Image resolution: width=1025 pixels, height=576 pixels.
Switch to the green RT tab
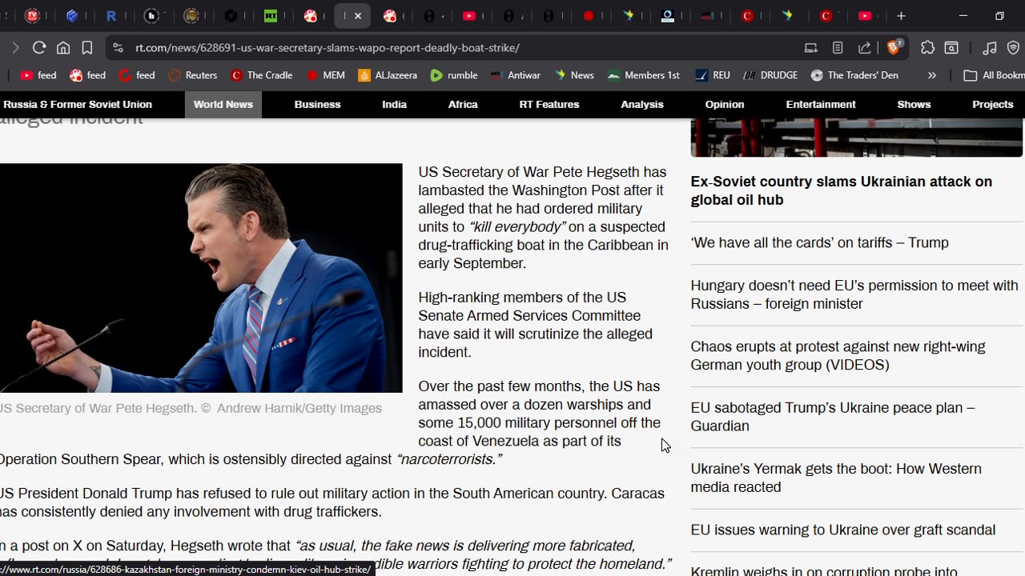click(x=271, y=16)
